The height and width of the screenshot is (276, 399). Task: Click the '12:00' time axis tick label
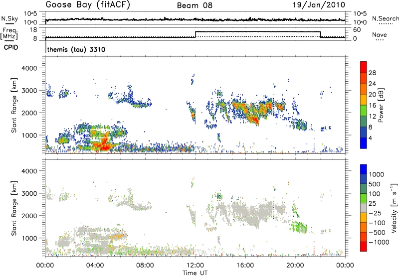pos(195,266)
